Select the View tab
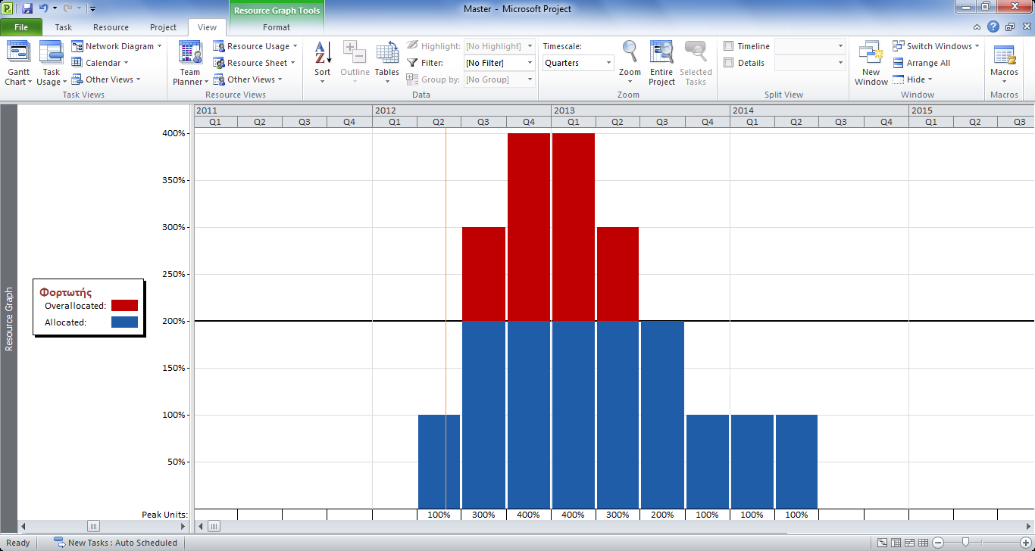Screen dimensions: 1035x551 pyautogui.click(x=207, y=27)
